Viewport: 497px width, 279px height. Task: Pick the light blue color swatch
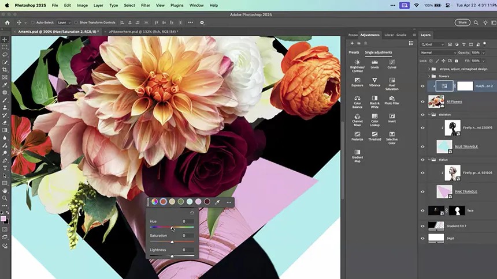tap(190, 202)
